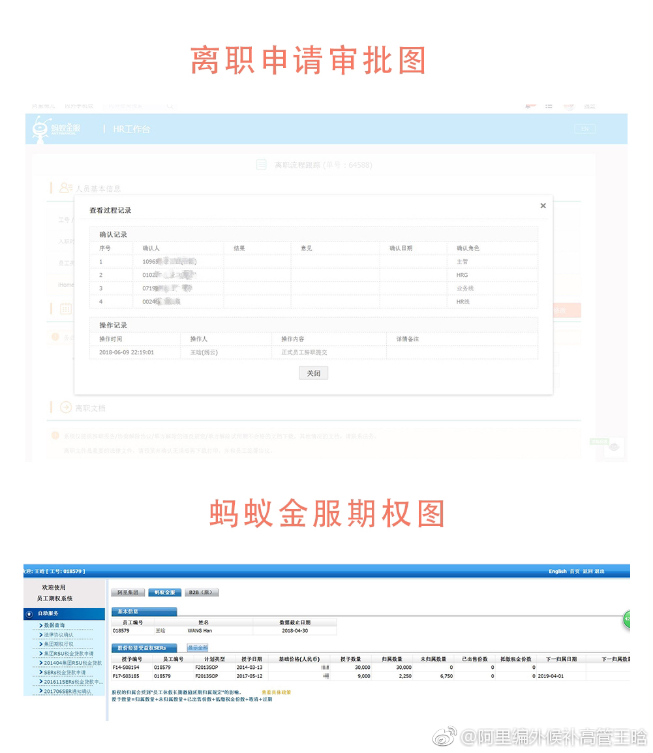Click the 授予数量 column header
653x753 pixels.
(350, 659)
